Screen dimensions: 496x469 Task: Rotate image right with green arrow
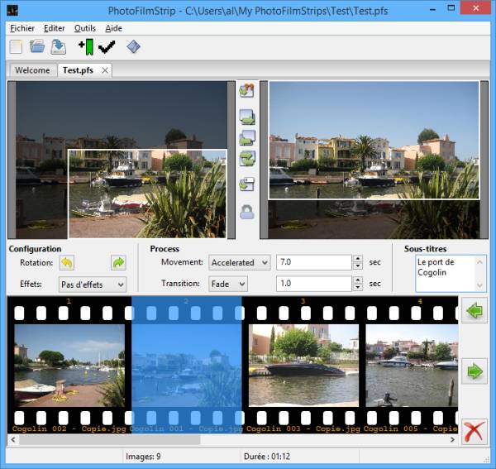point(118,263)
